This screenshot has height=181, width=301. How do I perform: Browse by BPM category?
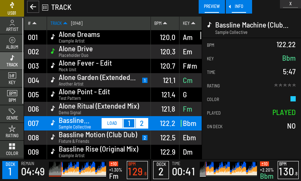pyautogui.click(x=12, y=97)
